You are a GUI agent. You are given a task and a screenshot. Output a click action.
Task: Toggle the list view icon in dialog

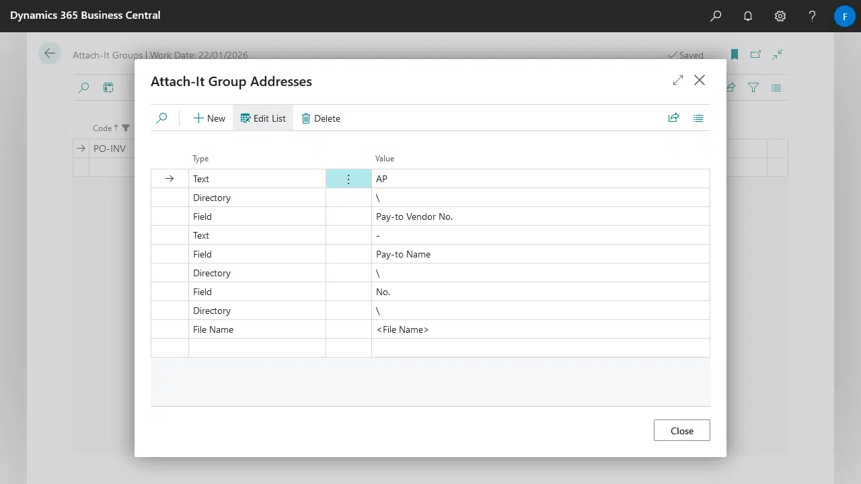[698, 118]
